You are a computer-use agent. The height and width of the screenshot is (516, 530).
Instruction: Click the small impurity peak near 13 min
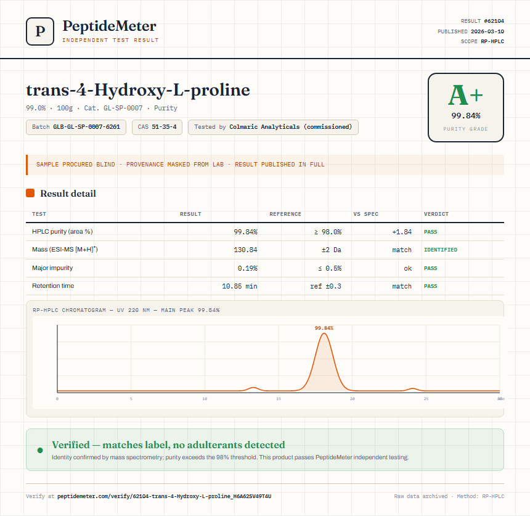pos(253,389)
